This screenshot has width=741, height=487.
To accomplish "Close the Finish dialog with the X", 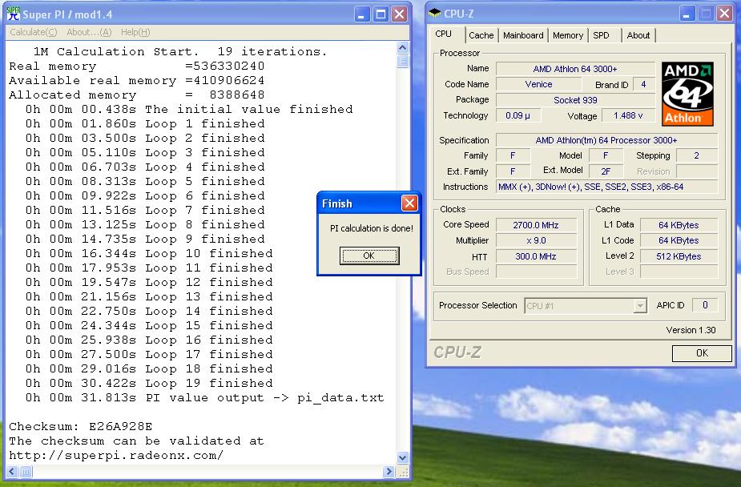I will click(409, 203).
